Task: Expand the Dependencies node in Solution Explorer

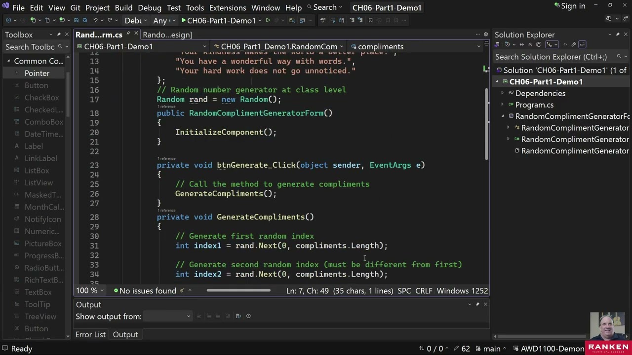Action: [x=503, y=93]
